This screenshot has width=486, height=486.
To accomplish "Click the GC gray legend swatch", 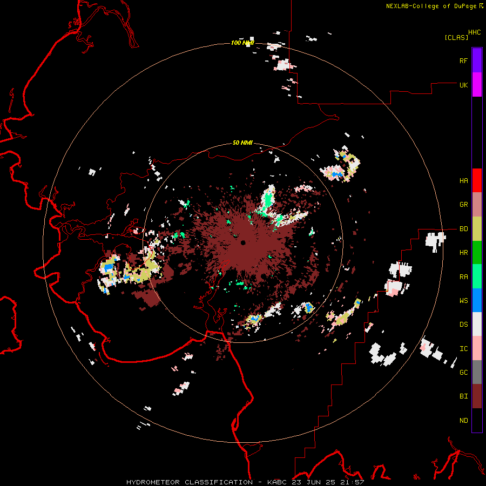I will coord(477,372).
